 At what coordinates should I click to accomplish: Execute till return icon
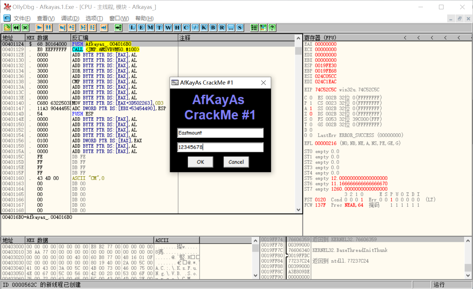[x=104, y=28]
